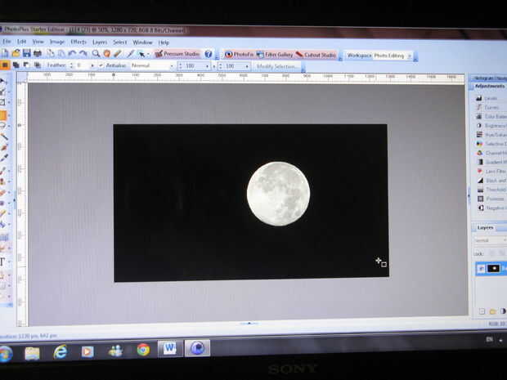The width and height of the screenshot is (507, 380).
Task: Select the Text tool in toolbox
Action: (2, 262)
